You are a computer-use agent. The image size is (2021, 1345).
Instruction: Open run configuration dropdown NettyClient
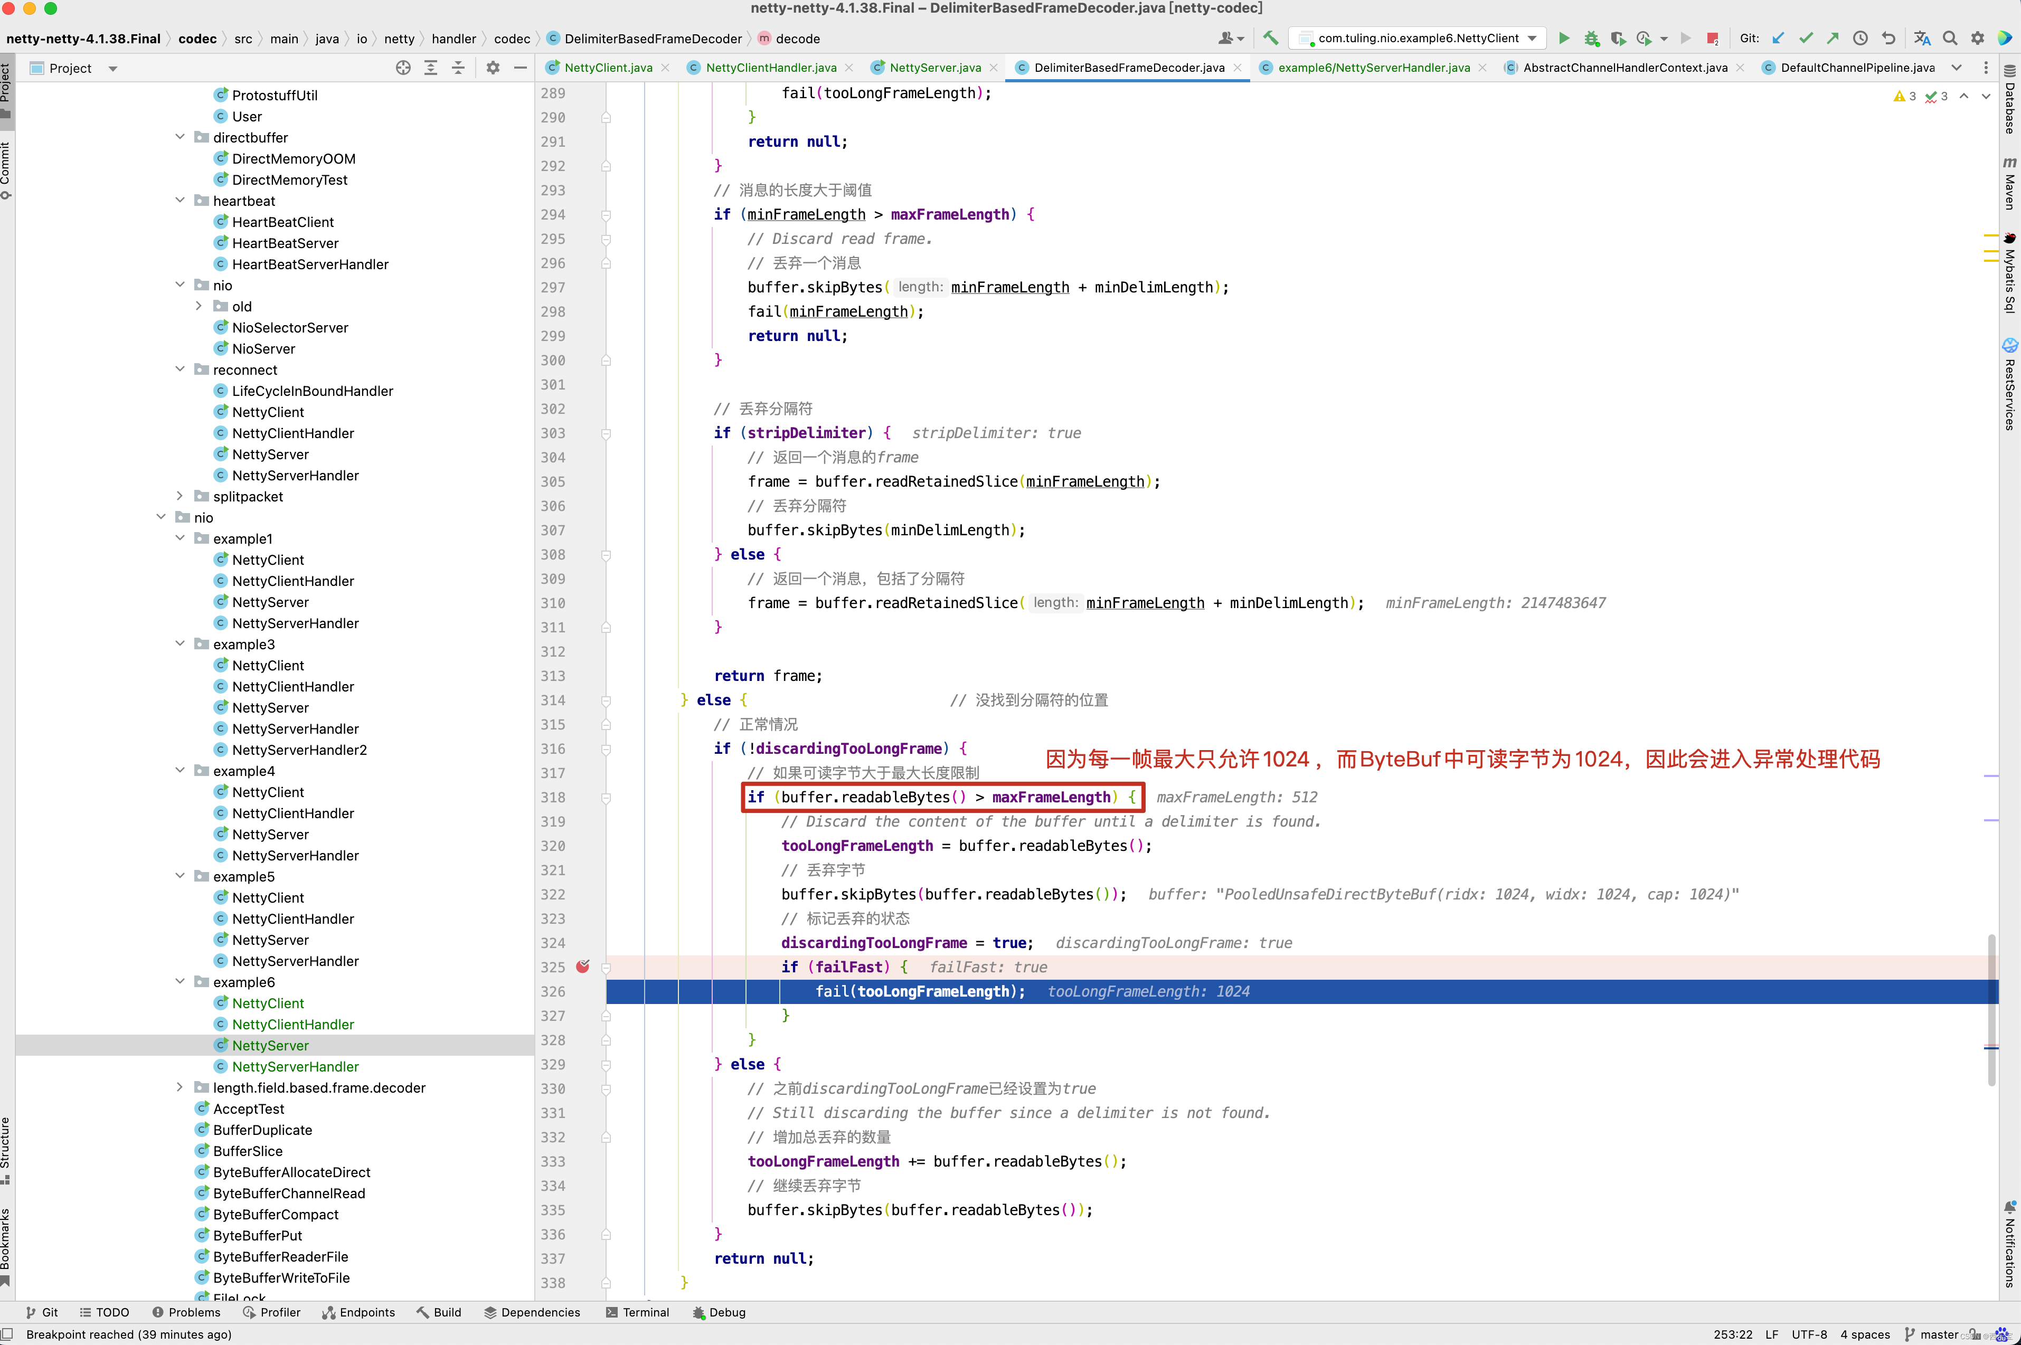pyautogui.click(x=1417, y=38)
